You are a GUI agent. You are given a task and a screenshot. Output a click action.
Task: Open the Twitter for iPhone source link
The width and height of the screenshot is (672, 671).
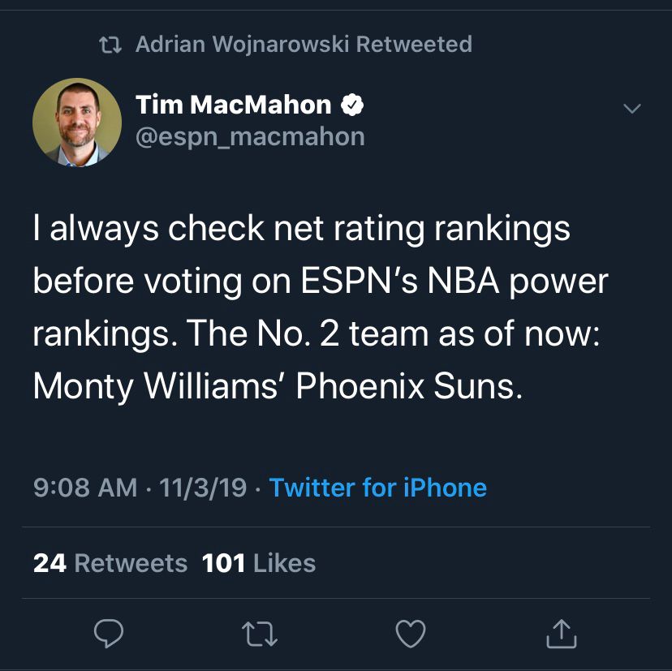(x=377, y=488)
